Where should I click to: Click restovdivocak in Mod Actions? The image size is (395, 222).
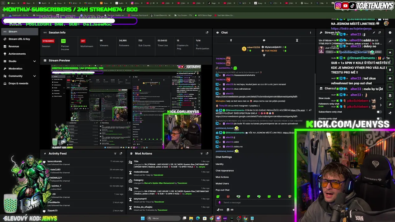tap(141, 172)
